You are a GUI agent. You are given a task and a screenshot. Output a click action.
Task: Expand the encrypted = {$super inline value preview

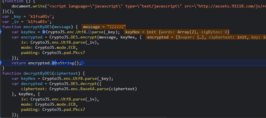click(206, 37)
